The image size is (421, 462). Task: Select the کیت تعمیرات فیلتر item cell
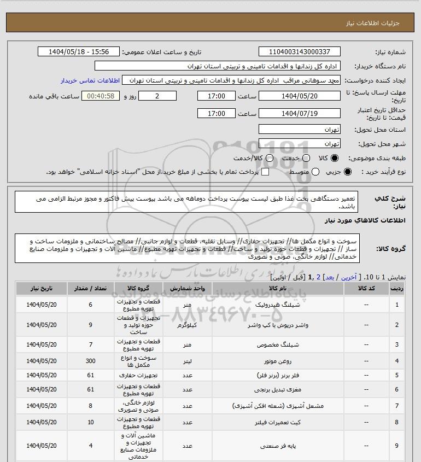click(278, 423)
